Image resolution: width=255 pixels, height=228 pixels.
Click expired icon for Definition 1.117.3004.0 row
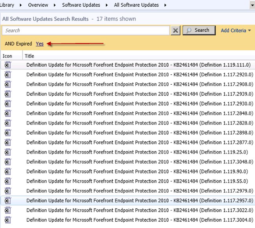pyautogui.click(x=8, y=220)
